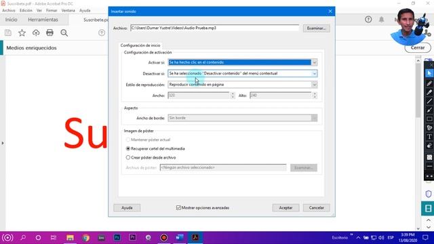Click the Windows search taskbar icon
Image resolution: width=434 pixels, height=244 pixels.
pyautogui.click(x=23, y=238)
